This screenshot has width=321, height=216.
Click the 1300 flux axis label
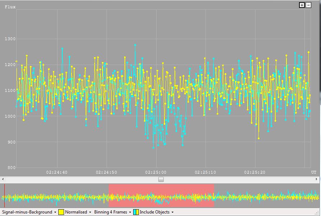coord(10,39)
